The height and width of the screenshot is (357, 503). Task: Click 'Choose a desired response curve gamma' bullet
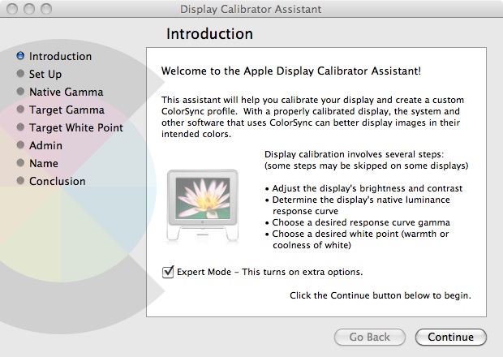357,222
